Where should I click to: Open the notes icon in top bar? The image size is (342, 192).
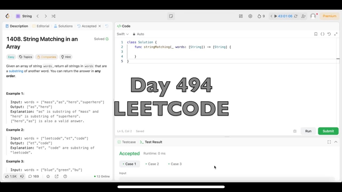click(x=171, y=16)
